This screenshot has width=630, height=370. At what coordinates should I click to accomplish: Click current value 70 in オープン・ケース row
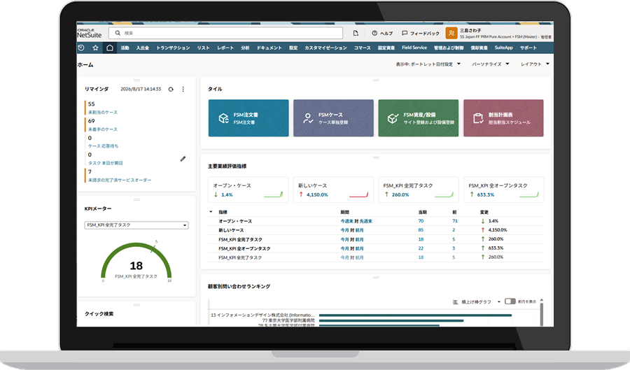(x=421, y=221)
